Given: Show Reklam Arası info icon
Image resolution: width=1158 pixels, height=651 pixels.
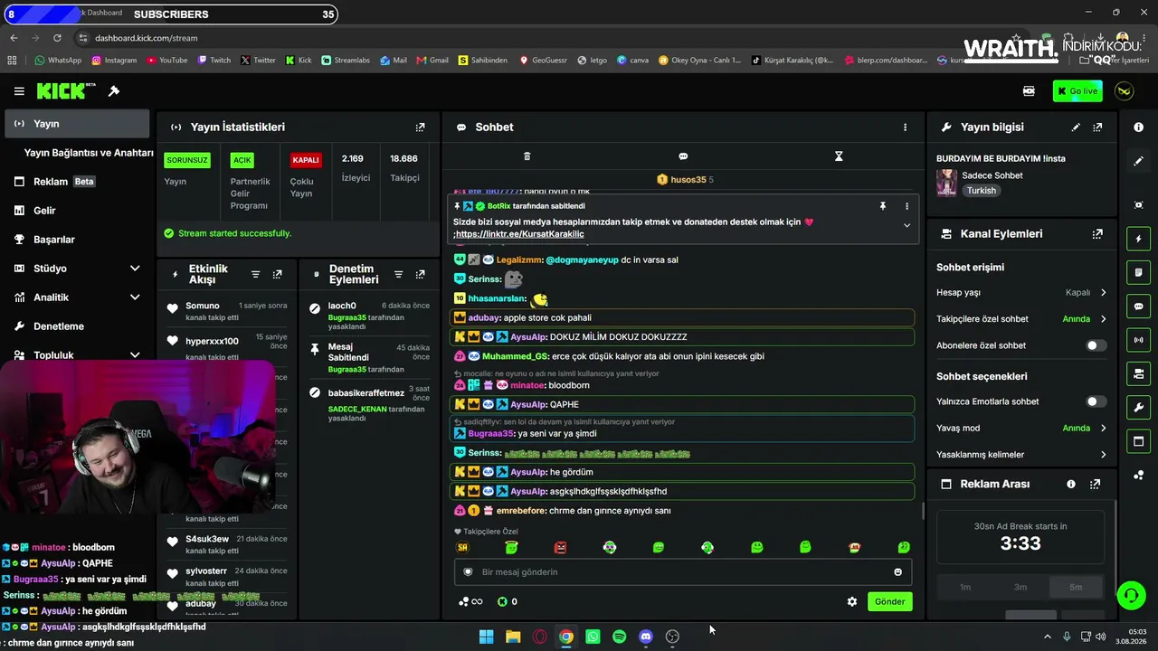Looking at the screenshot, I should pyautogui.click(x=1071, y=485).
